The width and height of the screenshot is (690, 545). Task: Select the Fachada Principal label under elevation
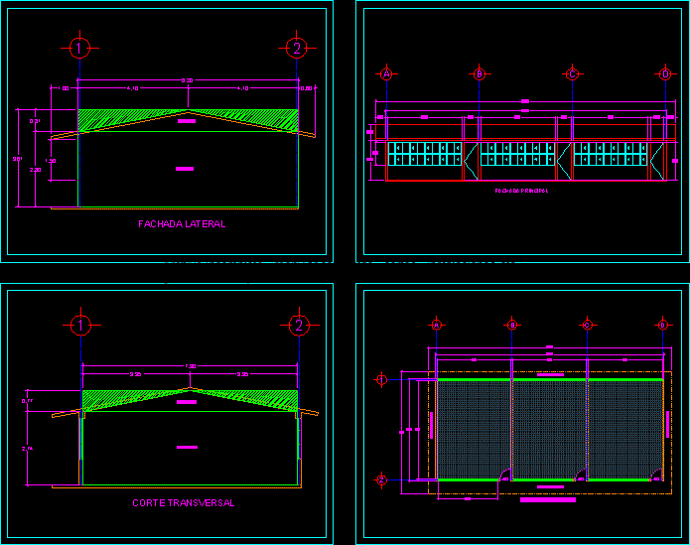tap(521, 191)
